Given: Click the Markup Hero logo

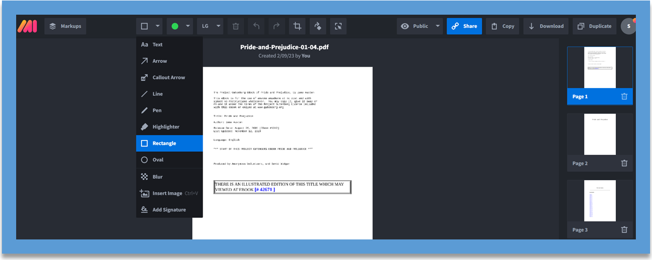Looking at the screenshot, I should (27, 26).
